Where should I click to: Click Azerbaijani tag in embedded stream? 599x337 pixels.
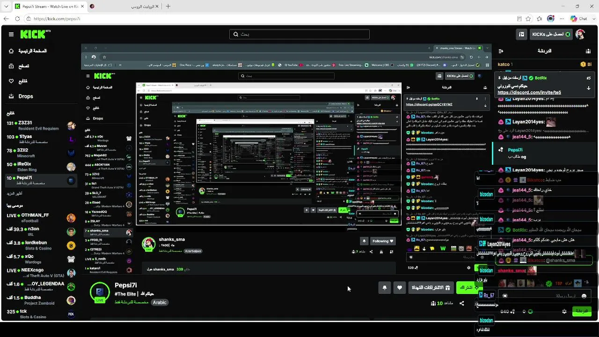click(193, 251)
